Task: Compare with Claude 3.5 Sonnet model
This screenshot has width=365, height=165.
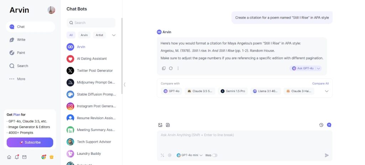Action: [x=200, y=91]
